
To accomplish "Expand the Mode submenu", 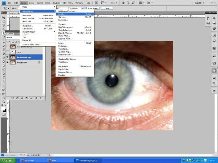I will click(38, 7).
